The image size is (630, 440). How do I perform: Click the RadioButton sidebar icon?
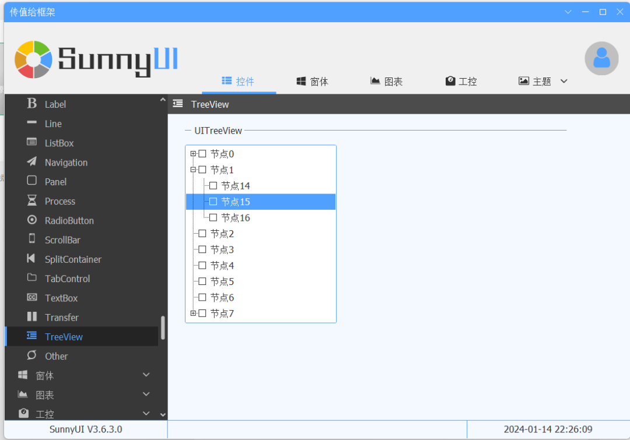[32, 220]
